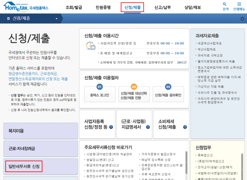Click 신청/제출 대상선택 진행 step box
Viewport: 247px width, 180px height.
[x=134, y=94]
